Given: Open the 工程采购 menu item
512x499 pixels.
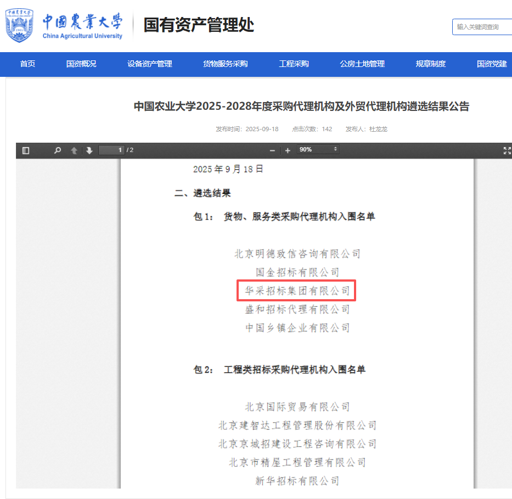Looking at the screenshot, I should click(x=294, y=64).
